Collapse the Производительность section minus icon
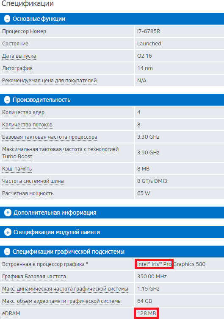This screenshot has width=224, height=319. pyautogui.click(x=7, y=100)
